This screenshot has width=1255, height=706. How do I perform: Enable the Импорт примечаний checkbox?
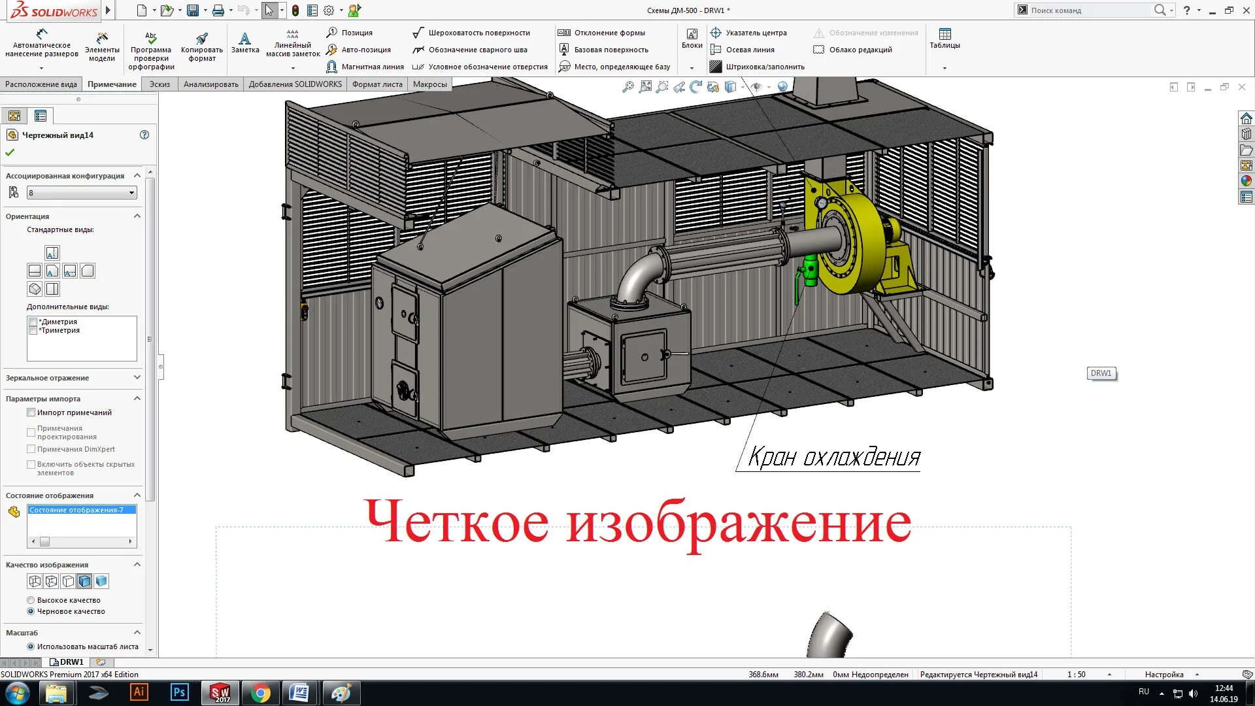point(31,412)
